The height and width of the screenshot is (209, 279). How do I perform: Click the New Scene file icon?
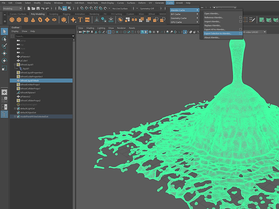(28, 9)
